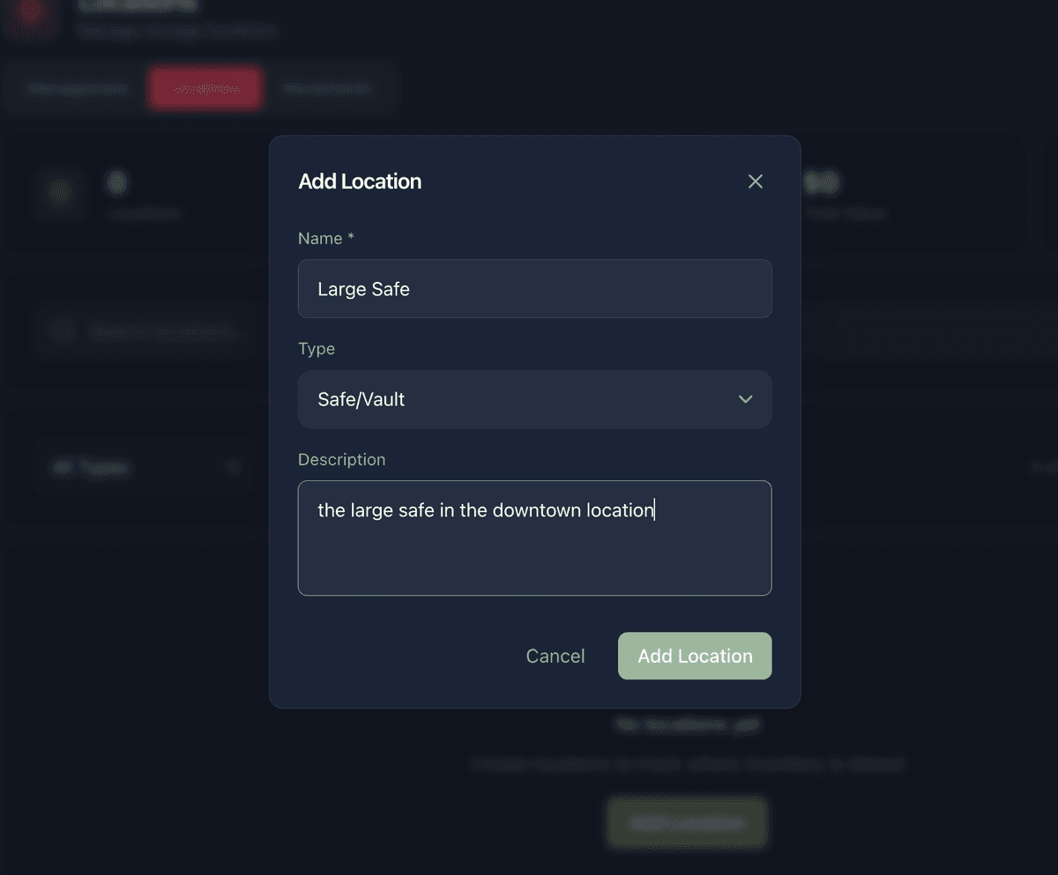Viewport: 1058px width, 875px height.
Task: Close the Add Location dialog with X
Action: [756, 182]
